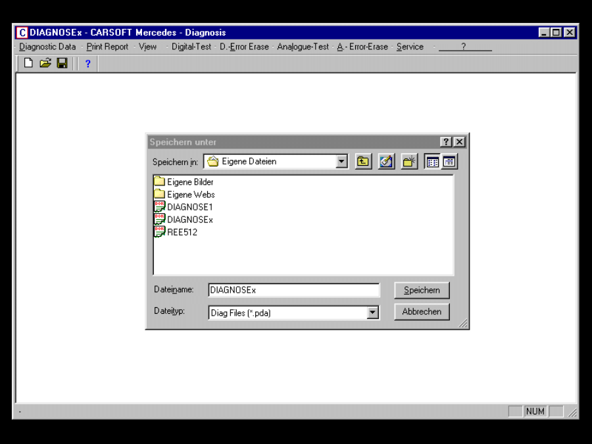Open the Service menu

click(x=409, y=47)
